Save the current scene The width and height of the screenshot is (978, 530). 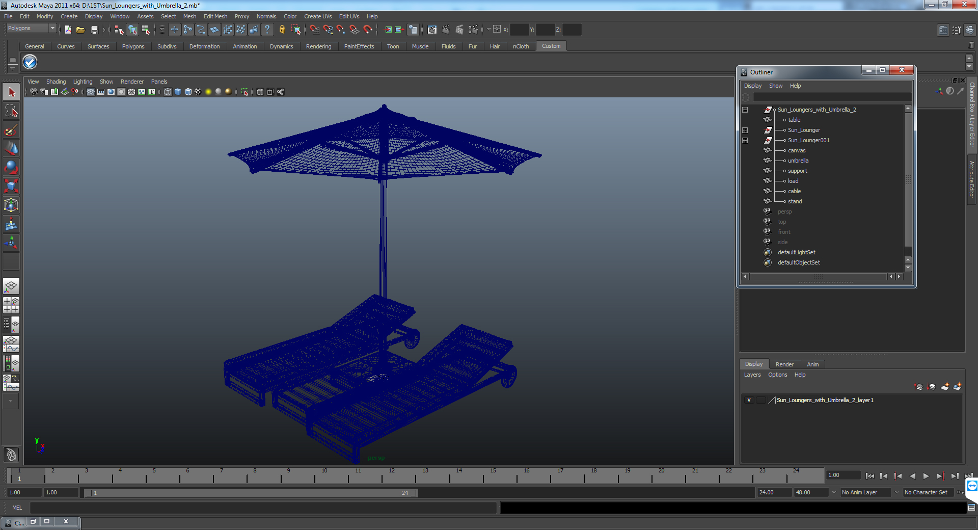tap(94, 30)
